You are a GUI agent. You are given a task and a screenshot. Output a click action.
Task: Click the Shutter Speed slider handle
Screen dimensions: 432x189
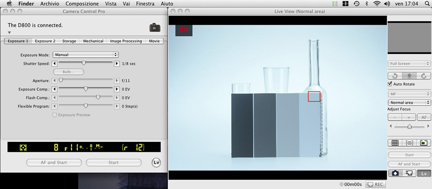tap(84, 63)
